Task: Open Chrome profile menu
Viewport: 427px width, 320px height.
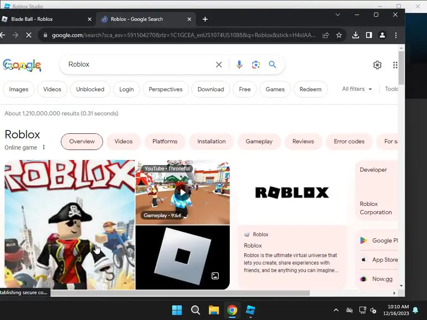Action: [x=382, y=35]
